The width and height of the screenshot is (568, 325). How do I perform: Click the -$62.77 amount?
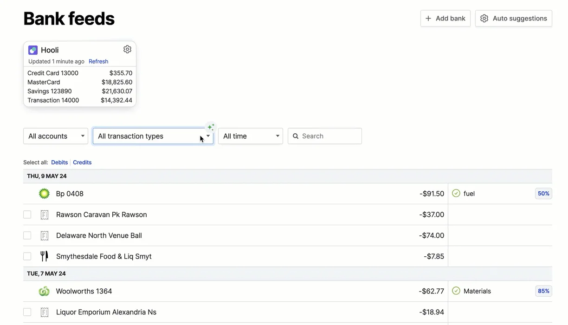point(432,291)
